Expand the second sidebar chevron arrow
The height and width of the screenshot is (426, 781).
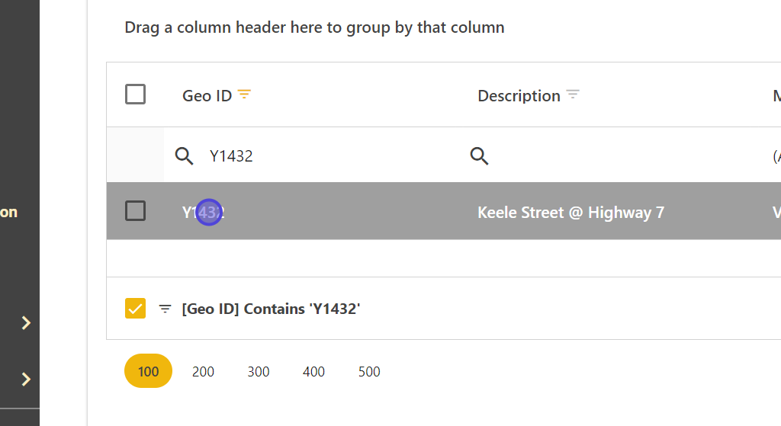click(26, 379)
